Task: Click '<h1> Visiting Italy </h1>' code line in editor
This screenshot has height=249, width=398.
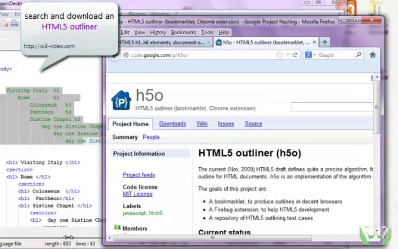Action: click(x=43, y=162)
